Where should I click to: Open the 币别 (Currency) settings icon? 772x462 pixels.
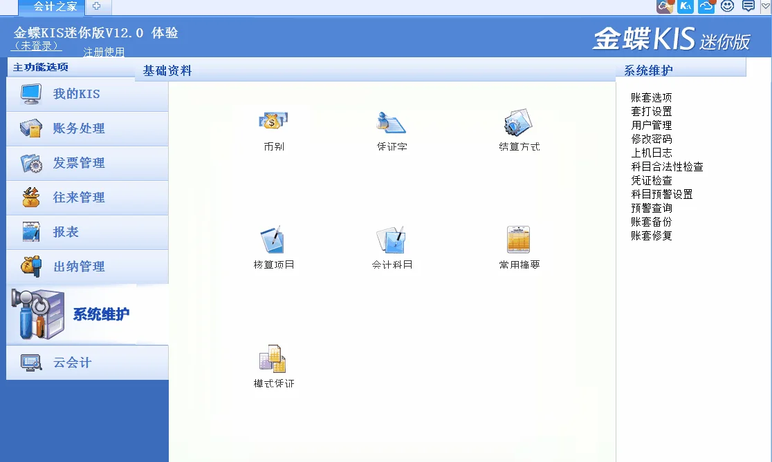[x=274, y=128]
